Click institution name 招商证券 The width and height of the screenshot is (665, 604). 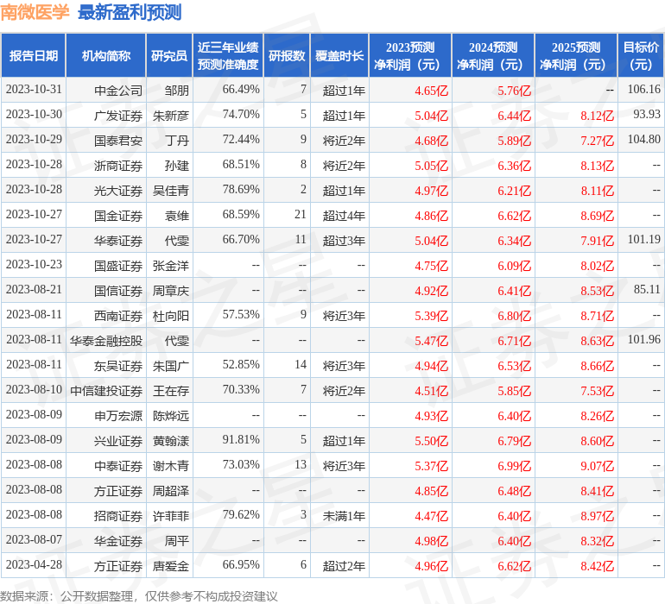pyautogui.click(x=118, y=515)
